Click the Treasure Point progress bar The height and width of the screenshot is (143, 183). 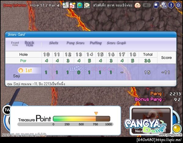click(x=81, y=119)
